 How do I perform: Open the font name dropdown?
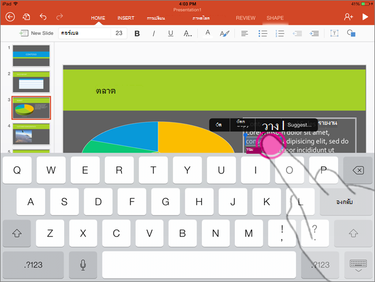pos(85,33)
